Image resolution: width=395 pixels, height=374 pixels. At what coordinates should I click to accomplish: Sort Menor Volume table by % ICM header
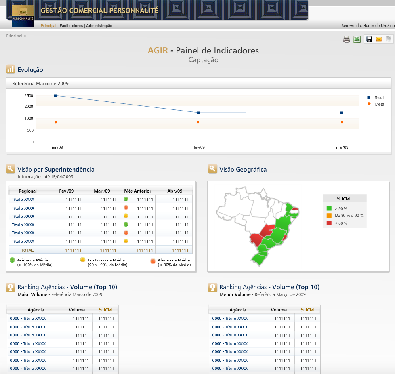point(307,310)
